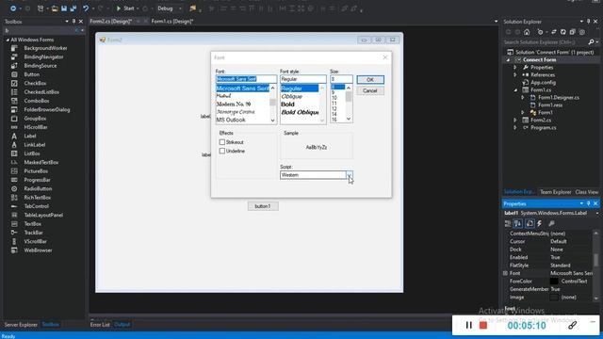
Task: Click the Save All toolbar icon
Action: (x=73, y=8)
